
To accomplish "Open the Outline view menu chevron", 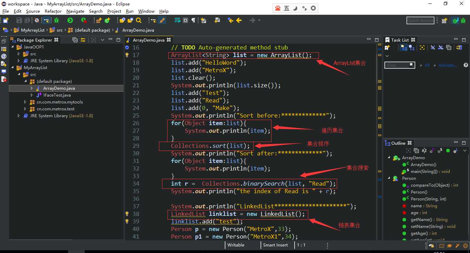I will (x=465, y=151).
